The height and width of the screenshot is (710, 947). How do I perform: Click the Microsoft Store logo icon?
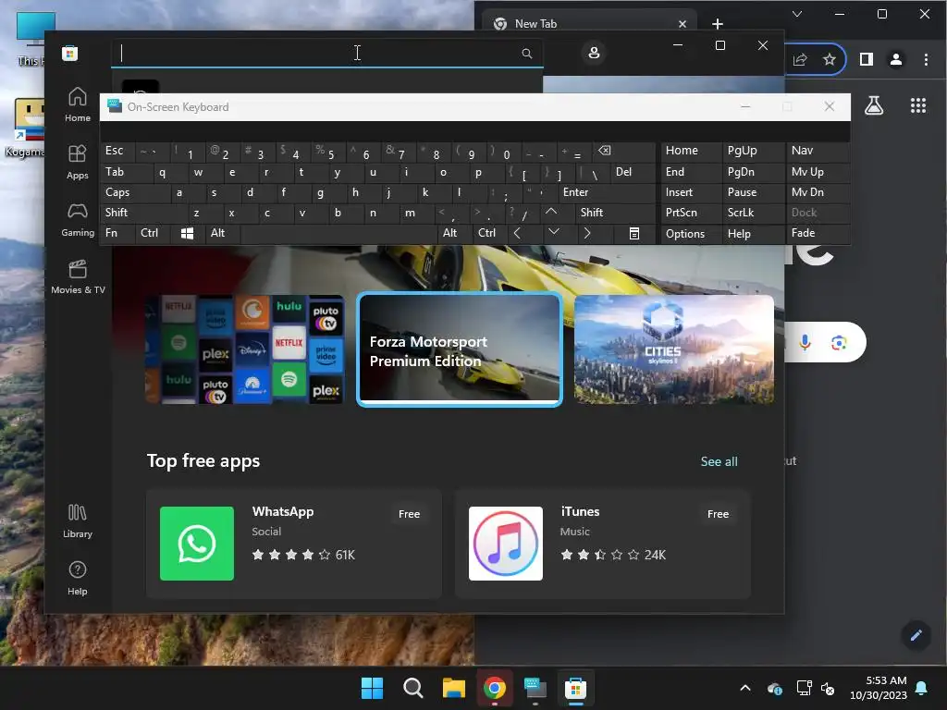coord(69,53)
